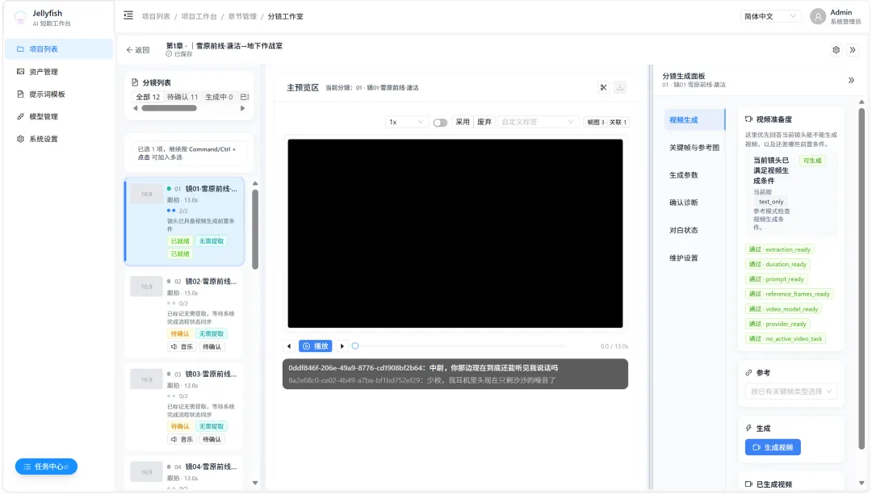
Task: Open the 自定义标签 dropdown
Action: pos(537,122)
